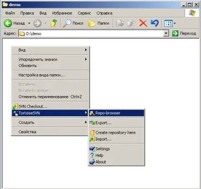This screenshot has width=201, height=189.
Task: Open the Избранное menu
Action: (62, 13)
